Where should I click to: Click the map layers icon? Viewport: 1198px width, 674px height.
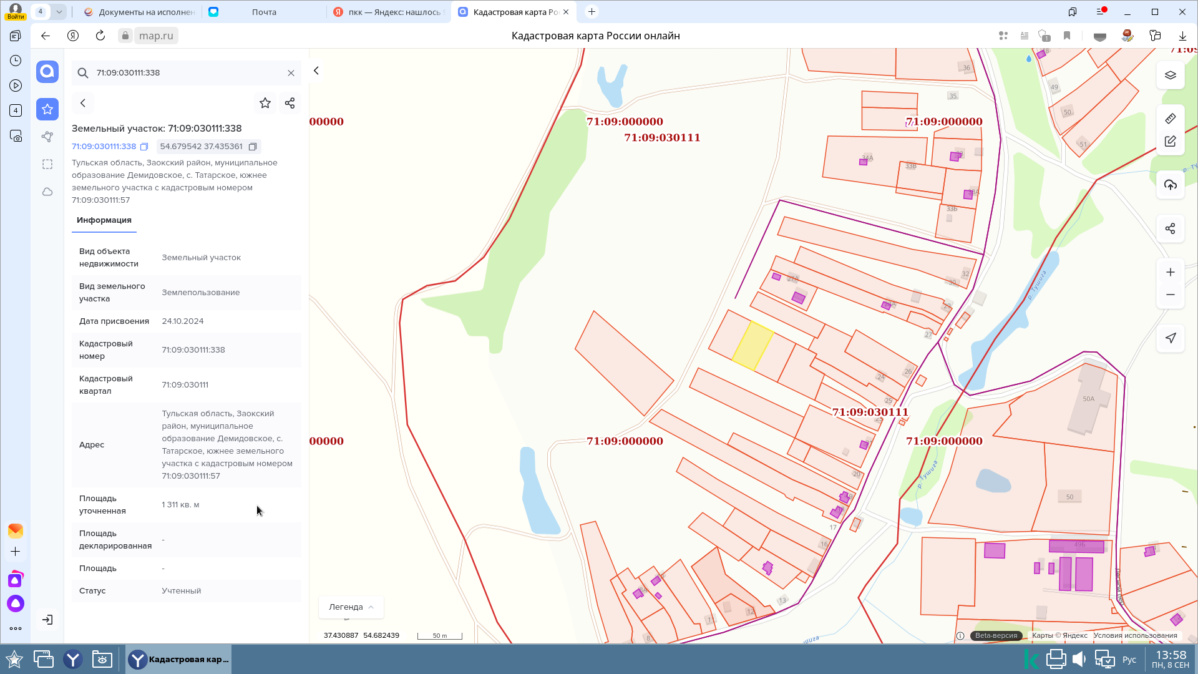pos(1170,76)
